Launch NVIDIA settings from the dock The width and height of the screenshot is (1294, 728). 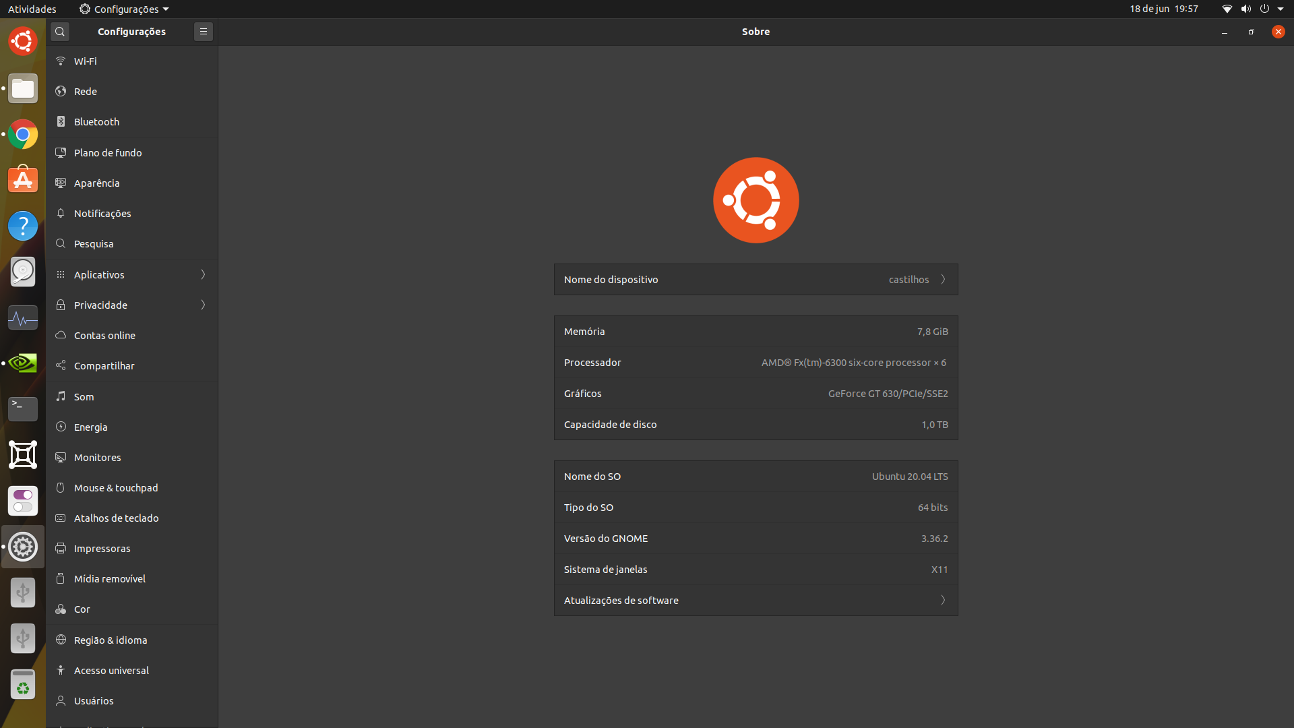coord(23,363)
